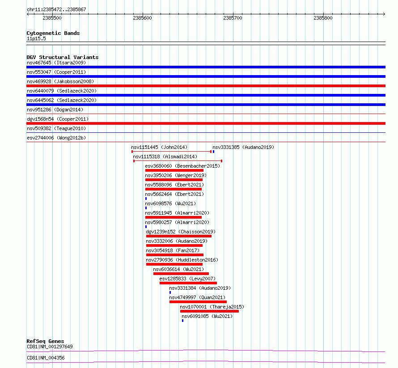Click the 2385500 ruler position
398x368 pixels.
click(52, 18)
